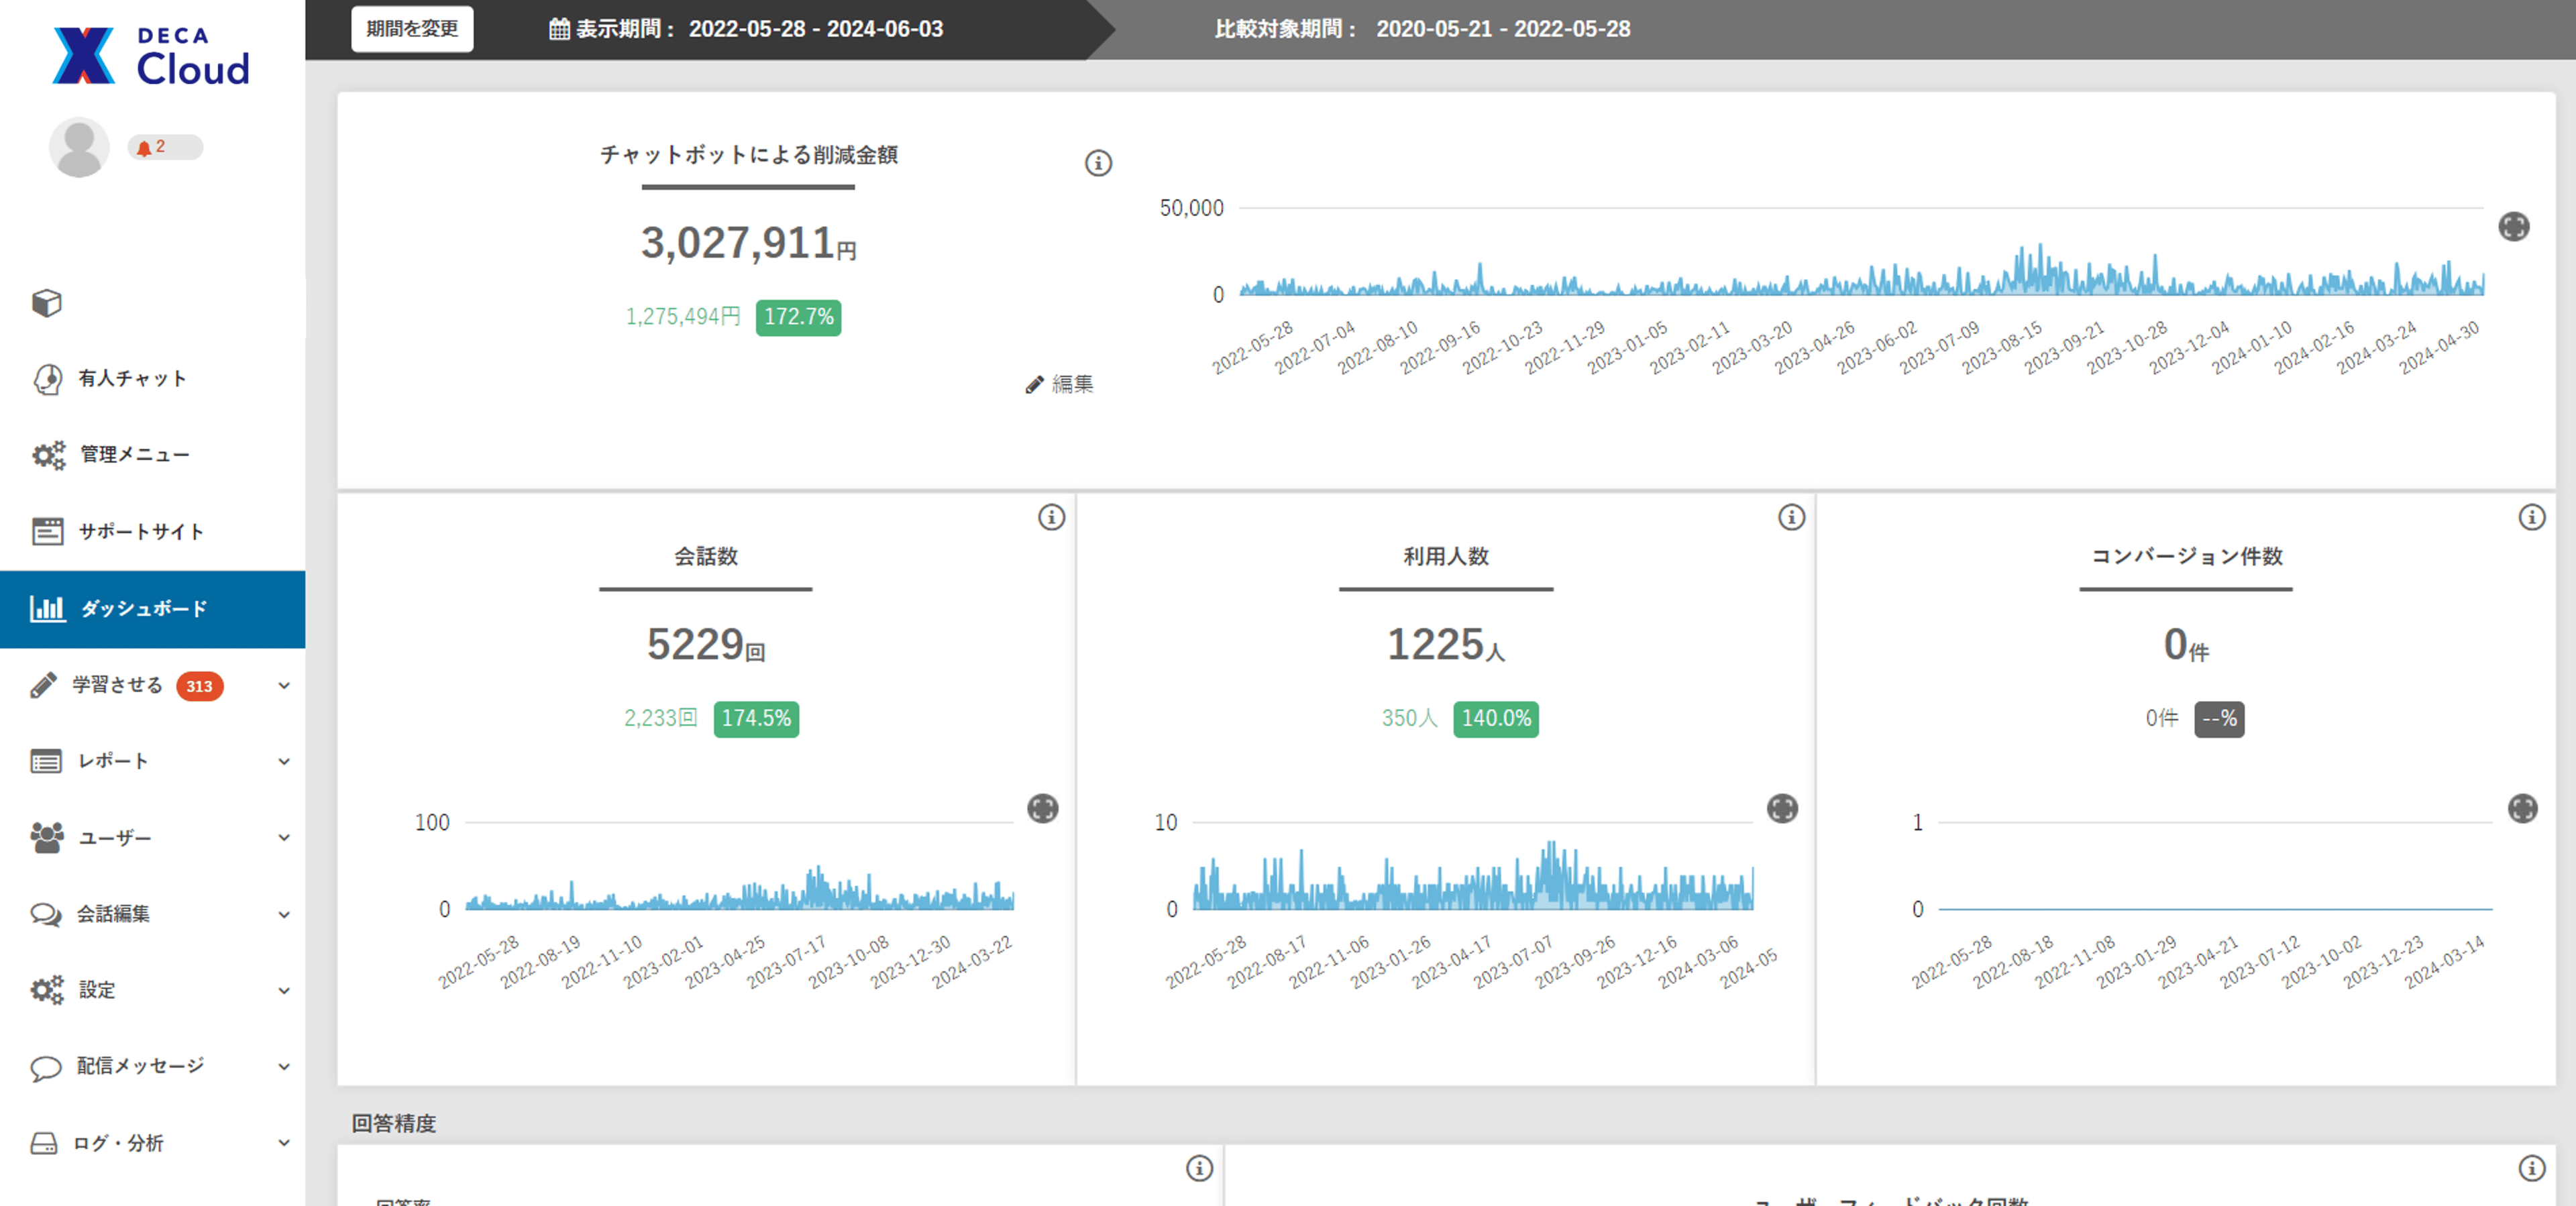Show info for コンバージョン件数 card
Image resolution: width=2576 pixels, height=1206 pixels.
click(x=2531, y=517)
